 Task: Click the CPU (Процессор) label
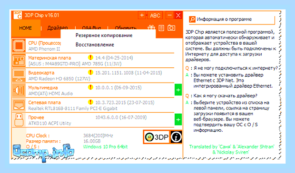[44, 43]
